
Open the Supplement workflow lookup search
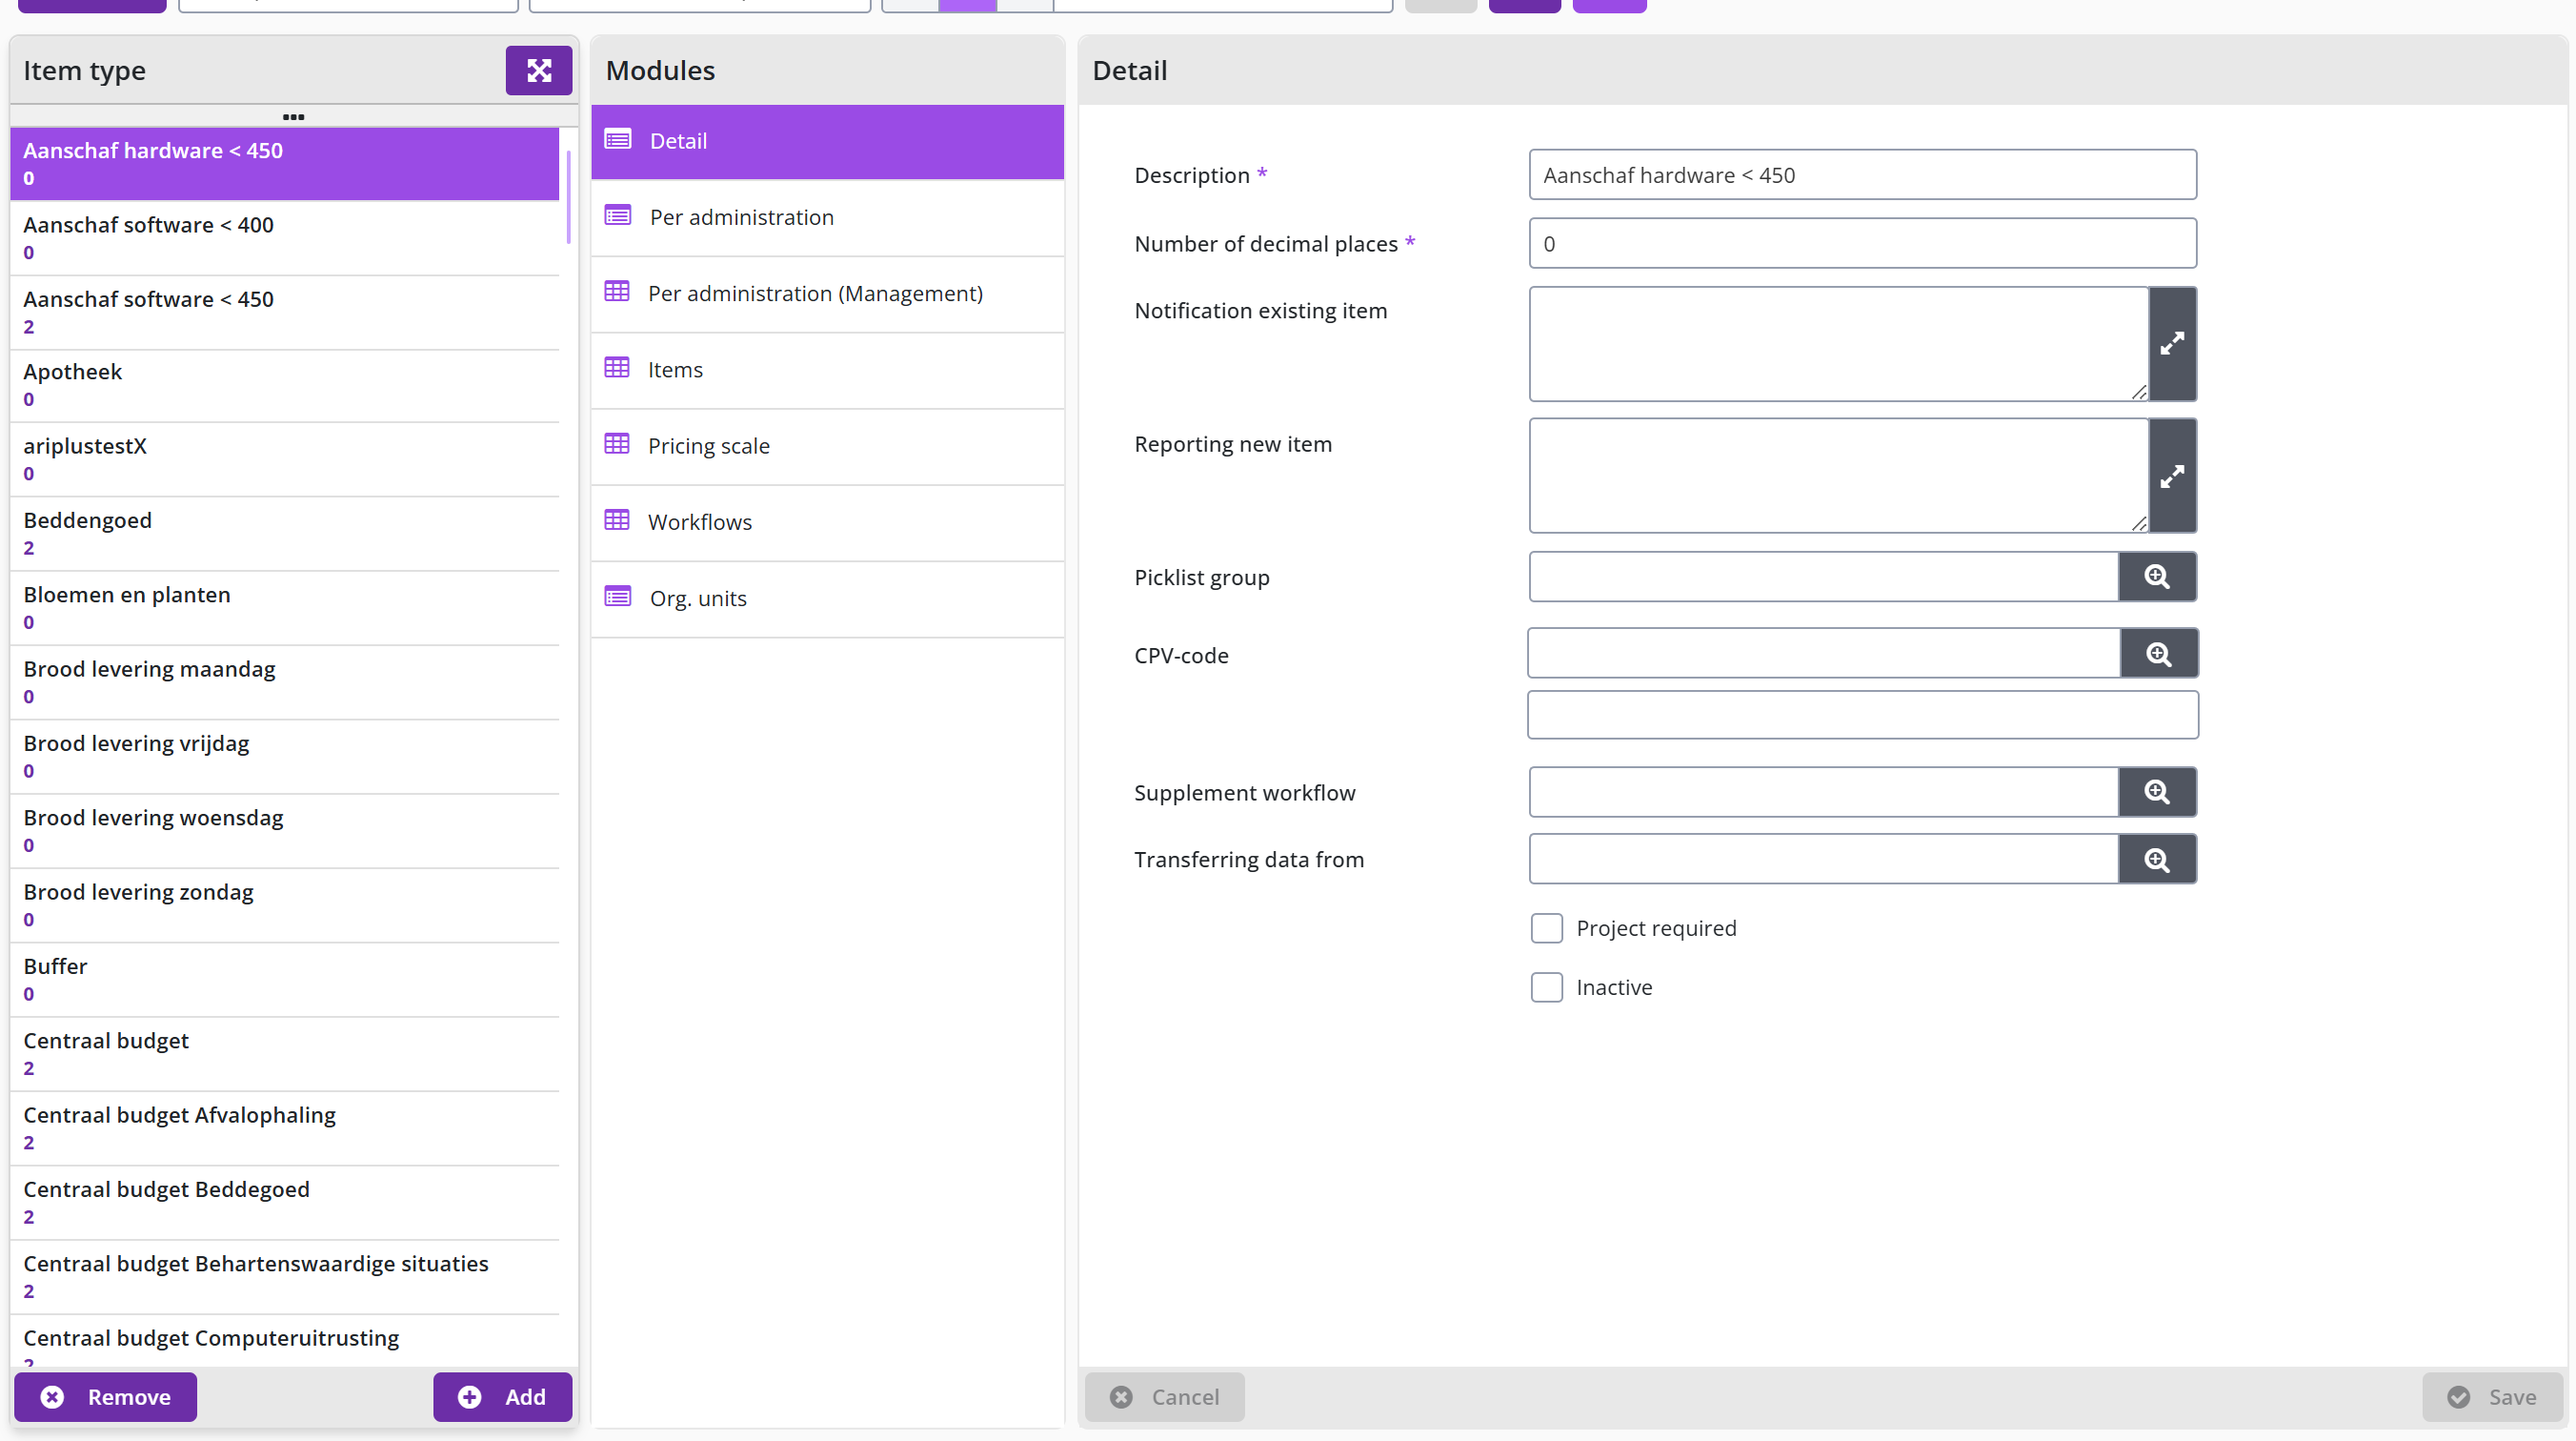coord(2157,792)
